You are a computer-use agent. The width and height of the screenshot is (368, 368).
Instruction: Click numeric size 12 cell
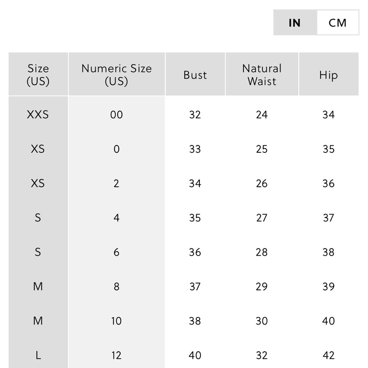(116, 355)
